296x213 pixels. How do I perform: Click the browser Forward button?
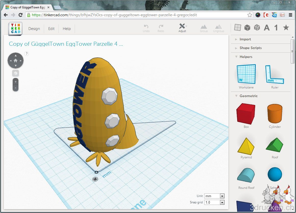pyautogui.click(x=13, y=15)
